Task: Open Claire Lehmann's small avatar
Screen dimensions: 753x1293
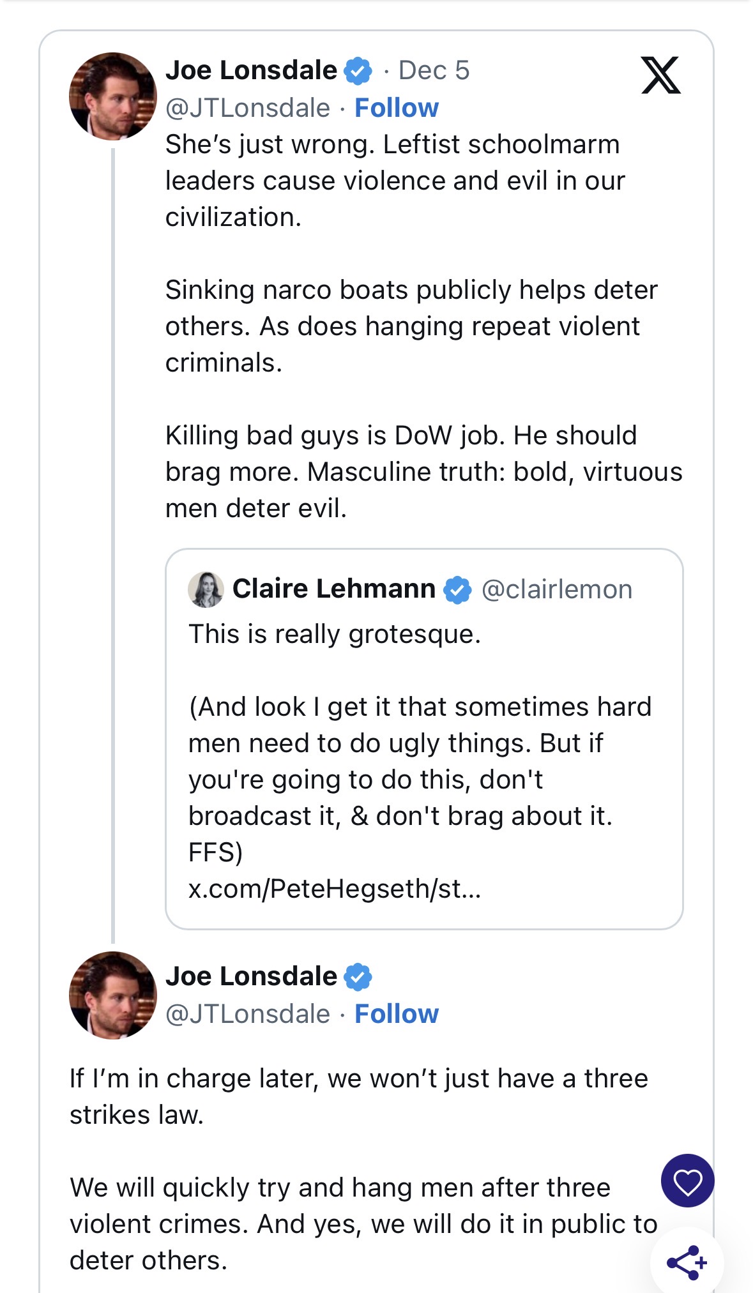Action: pos(206,589)
